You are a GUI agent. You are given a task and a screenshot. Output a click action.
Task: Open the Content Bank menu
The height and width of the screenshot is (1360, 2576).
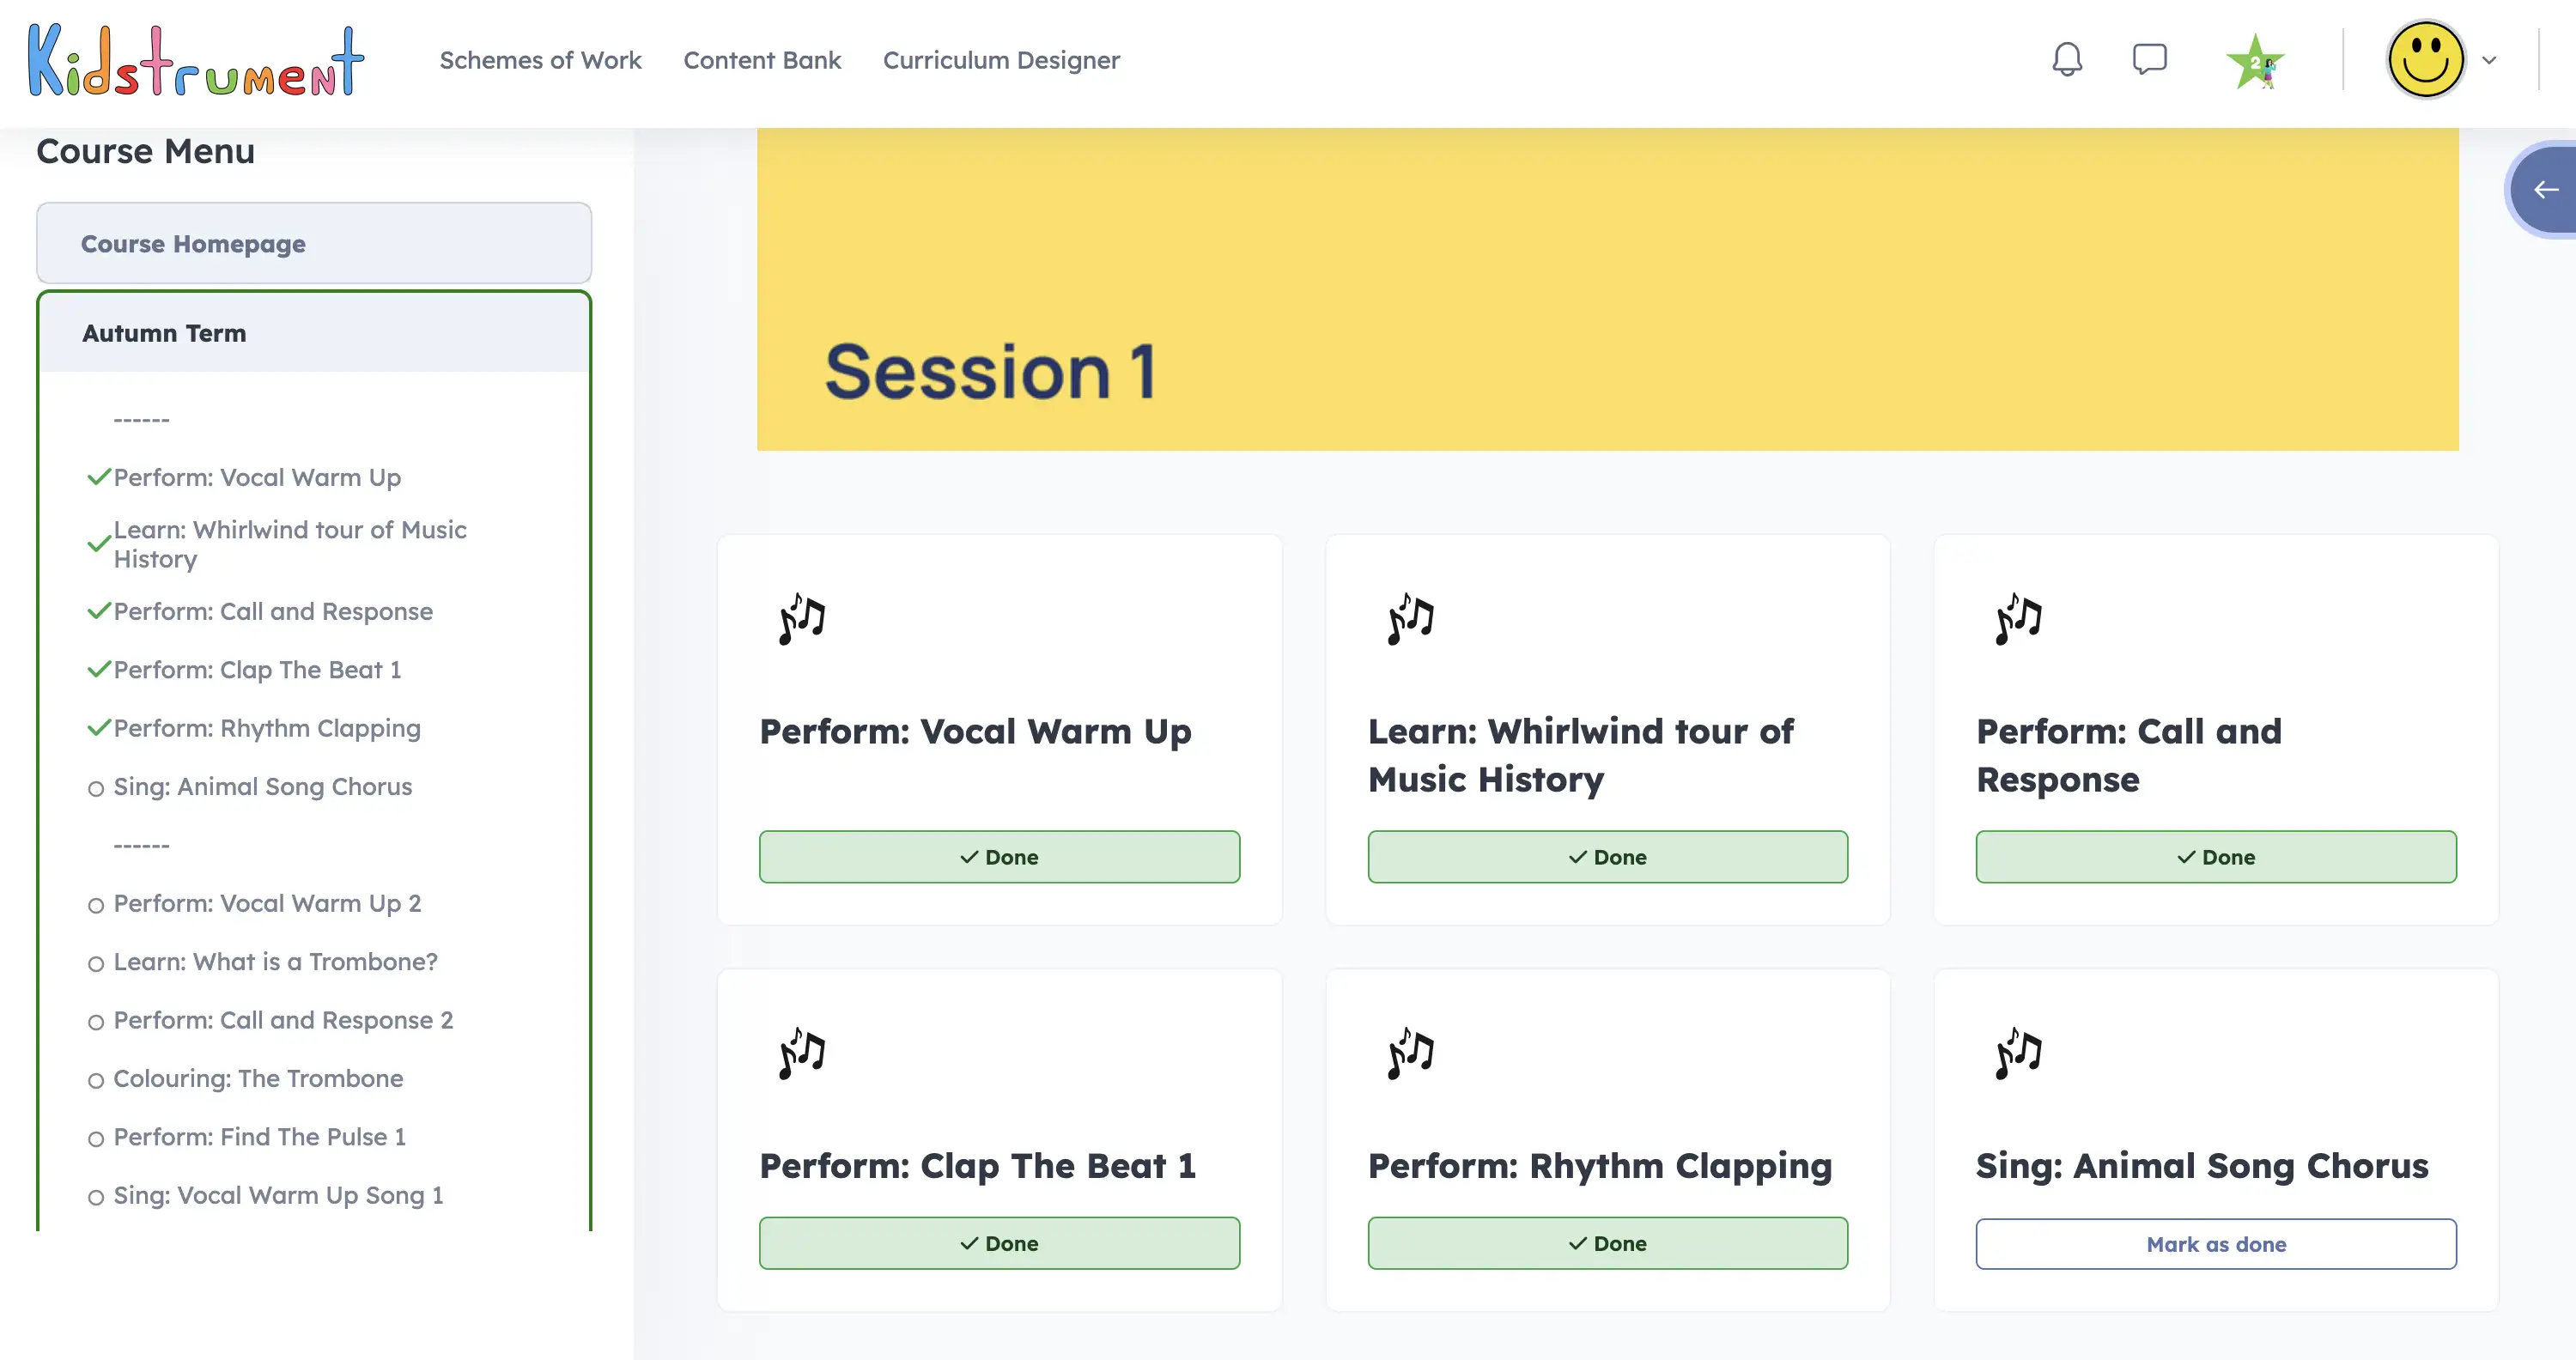pyautogui.click(x=762, y=60)
